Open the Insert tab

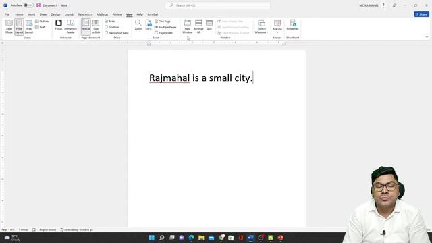pos(32,14)
